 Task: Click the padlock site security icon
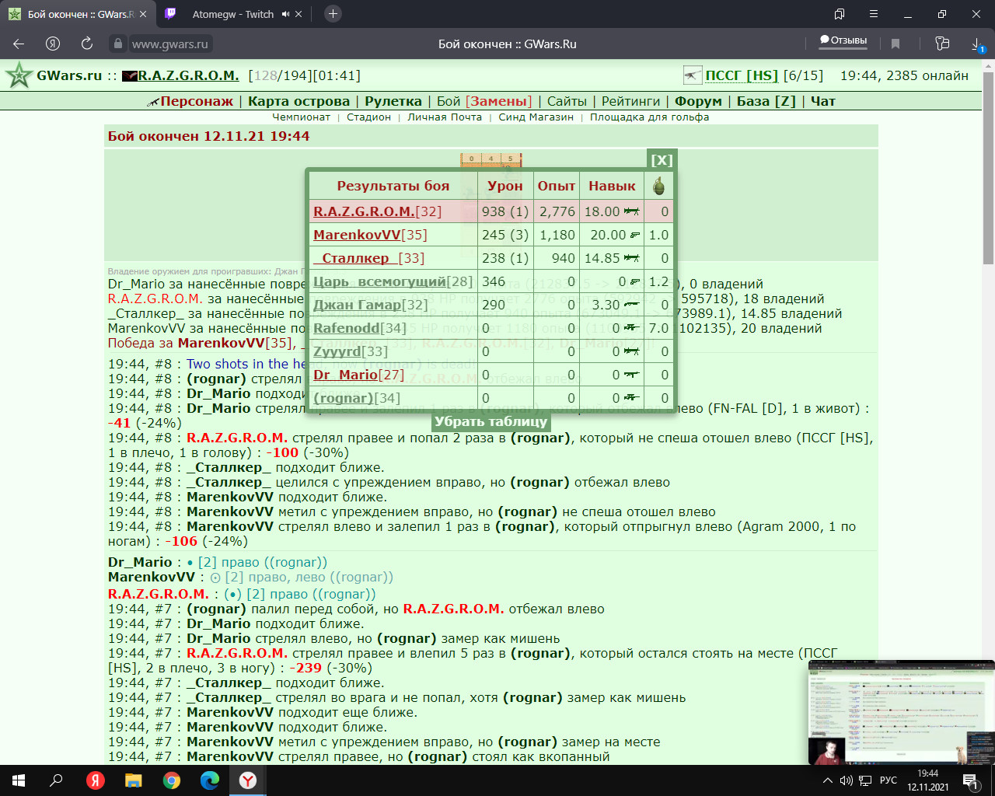[x=118, y=44]
